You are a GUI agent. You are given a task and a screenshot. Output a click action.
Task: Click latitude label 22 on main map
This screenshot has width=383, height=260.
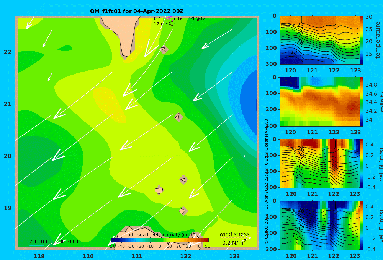pyautogui.click(x=8, y=52)
